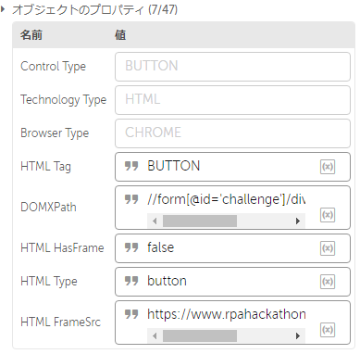Click the DOMXPath value text
This screenshot has height=354, width=360.
tap(227, 199)
